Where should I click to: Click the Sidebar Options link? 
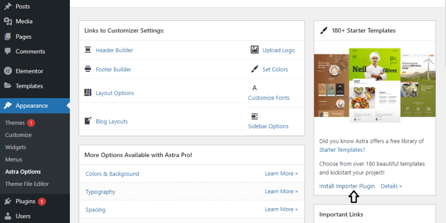pyautogui.click(x=268, y=126)
